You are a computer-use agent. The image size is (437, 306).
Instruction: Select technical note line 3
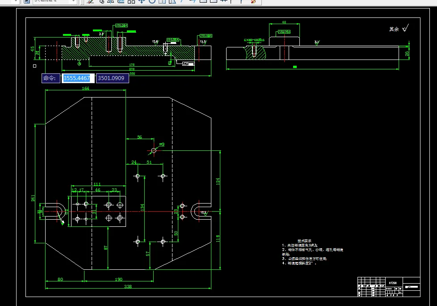pyautogui.click(x=304, y=259)
